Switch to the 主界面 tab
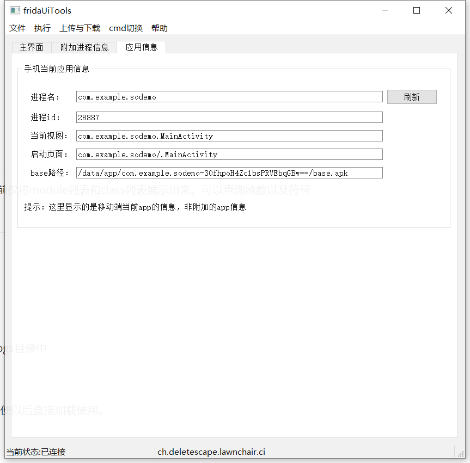Screen dimensions: 470x463 (32, 48)
